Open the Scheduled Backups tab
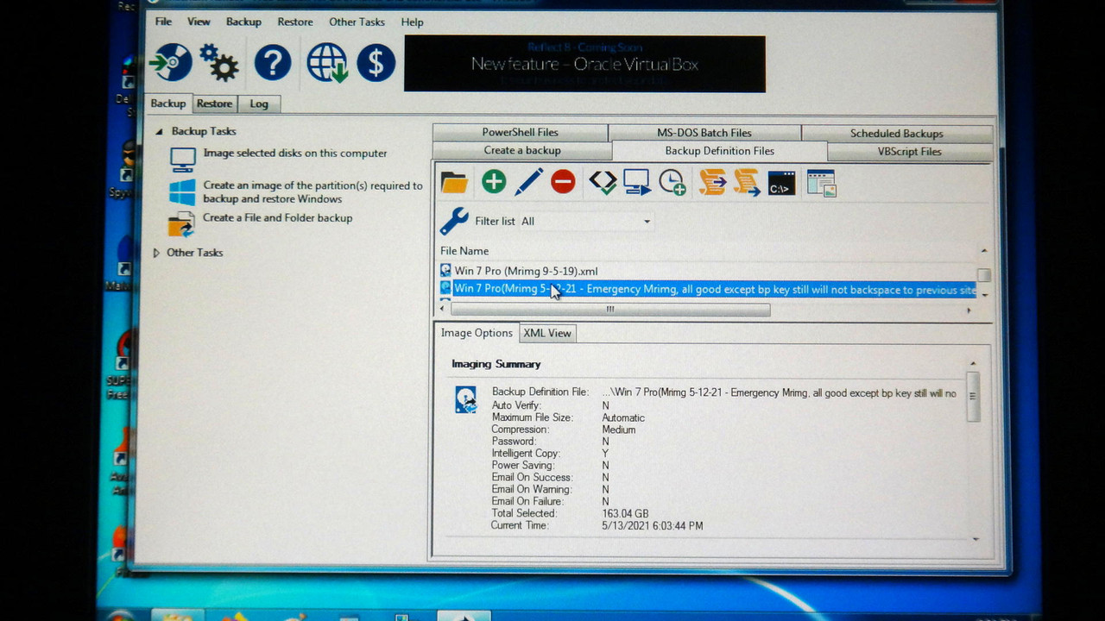 pos(896,134)
